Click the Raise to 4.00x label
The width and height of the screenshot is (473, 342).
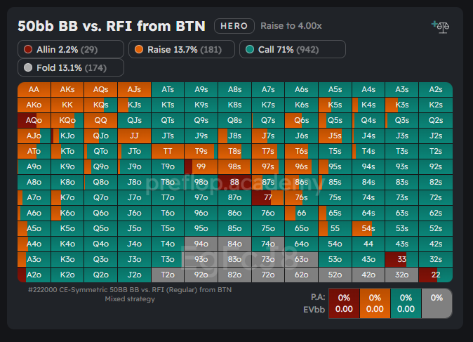click(x=291, y=26)
